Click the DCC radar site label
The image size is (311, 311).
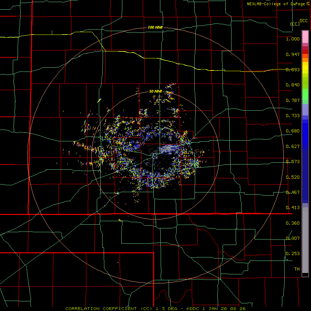(303, 21)
